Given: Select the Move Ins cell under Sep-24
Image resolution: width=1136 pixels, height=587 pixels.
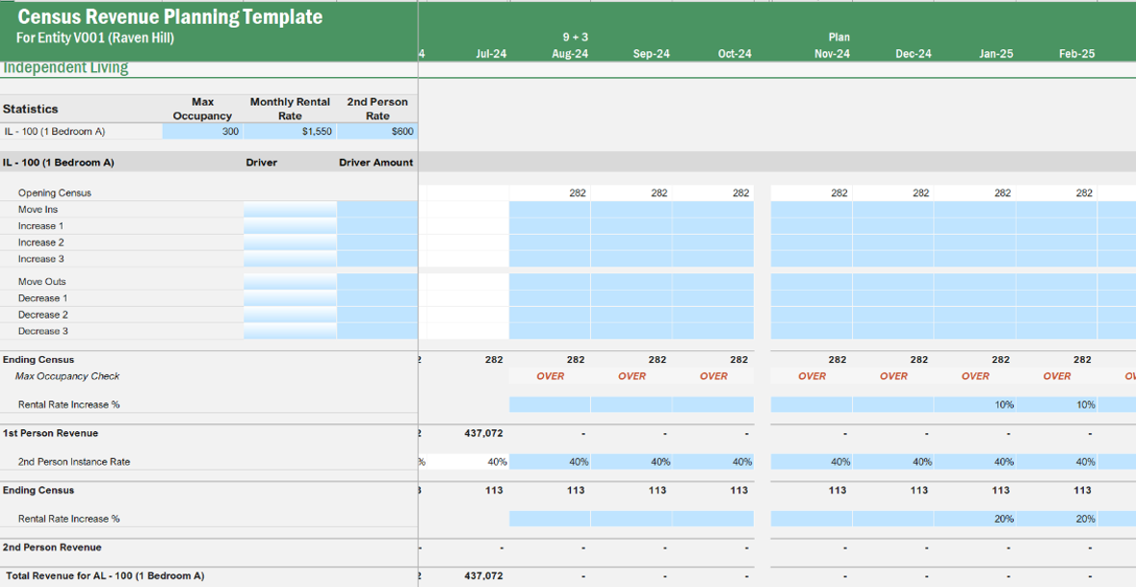Looking at the screenshot, I should tap(632, 210).
